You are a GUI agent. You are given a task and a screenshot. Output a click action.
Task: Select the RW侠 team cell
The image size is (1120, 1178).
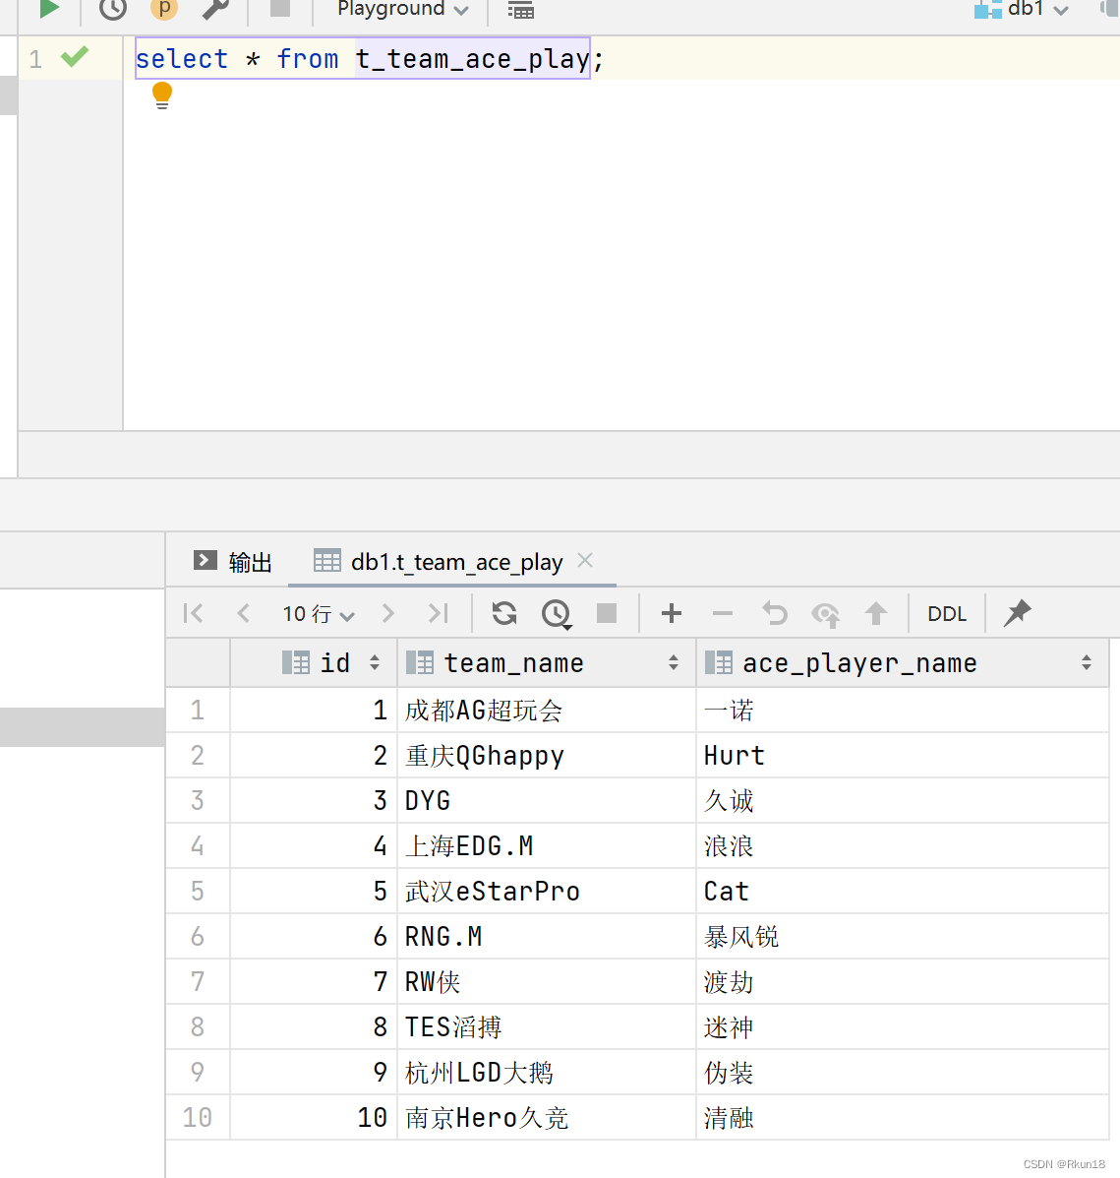coord(547,981)
